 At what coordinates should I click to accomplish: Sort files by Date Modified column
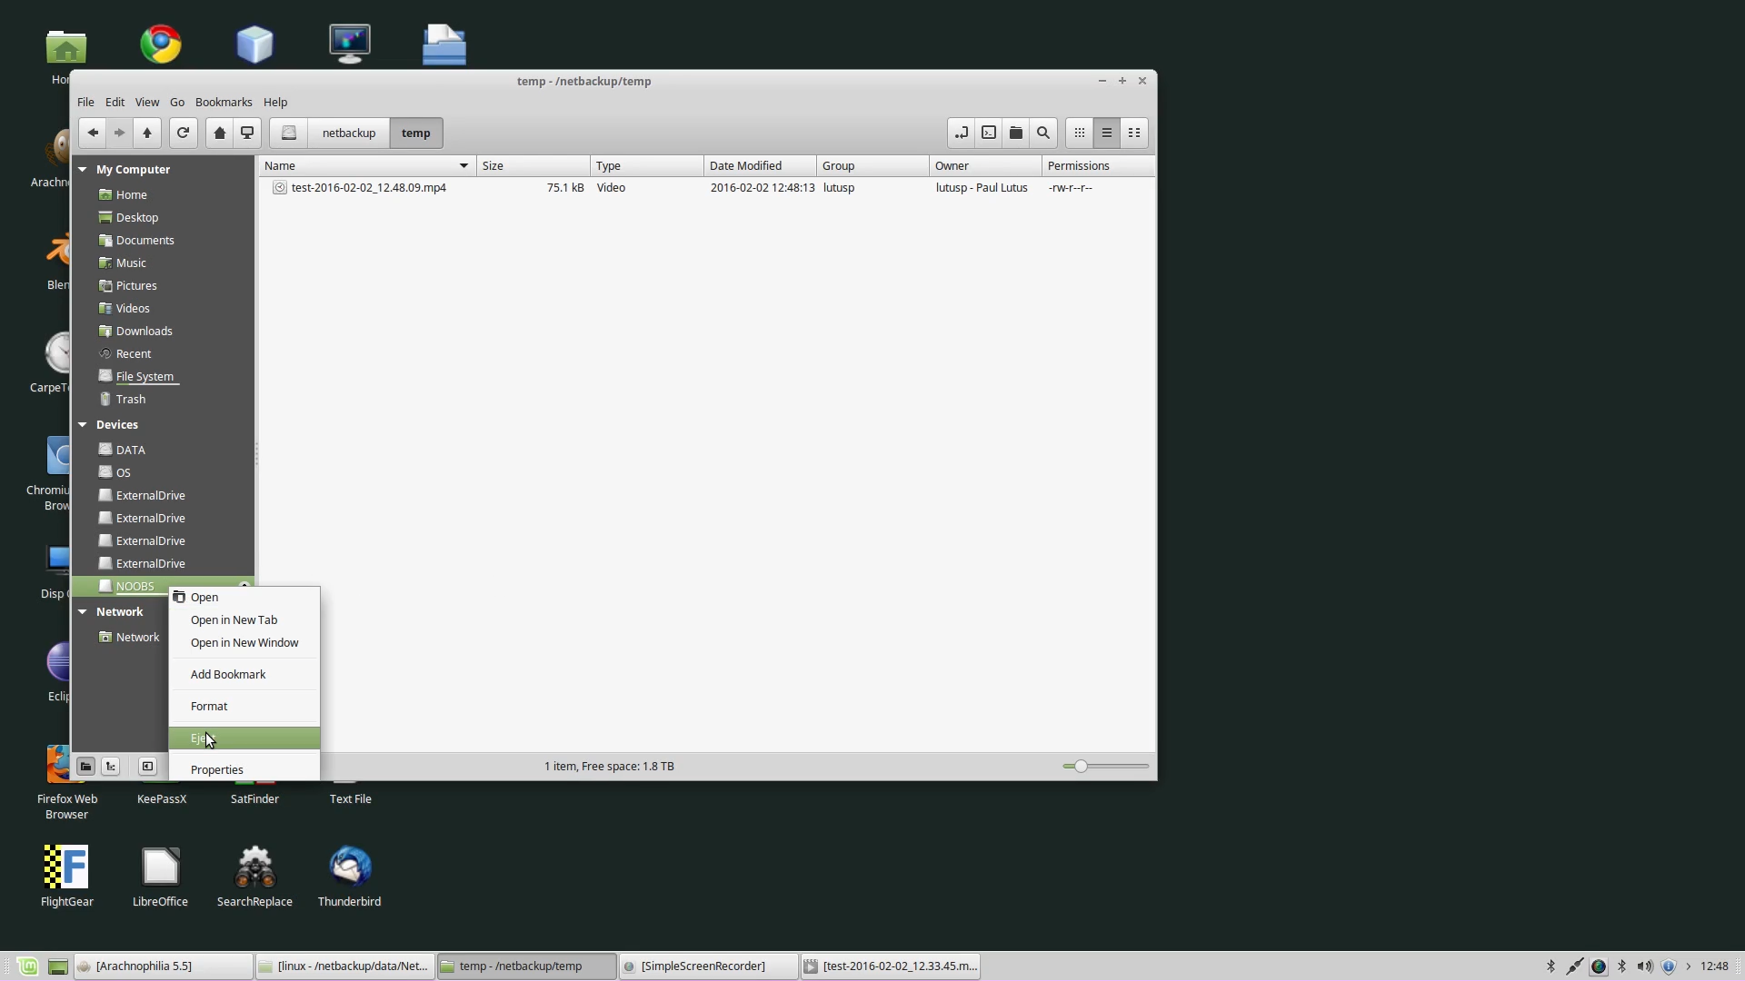pyautogui.click(x=745, y=165)
